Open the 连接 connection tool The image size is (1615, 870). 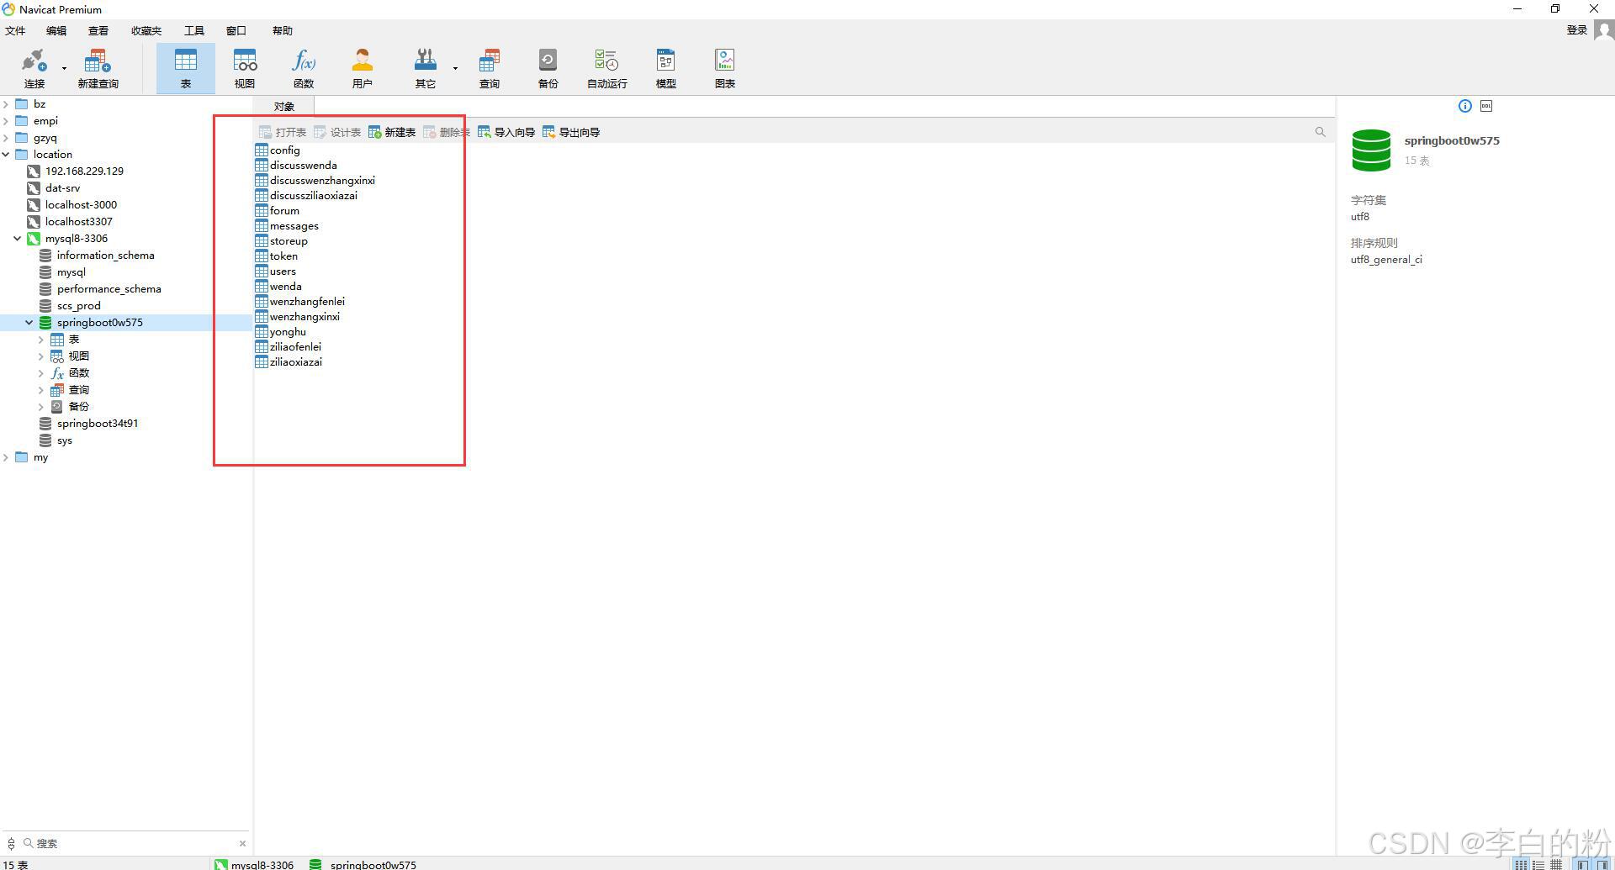pyautogui.click(x=34, y=68)
